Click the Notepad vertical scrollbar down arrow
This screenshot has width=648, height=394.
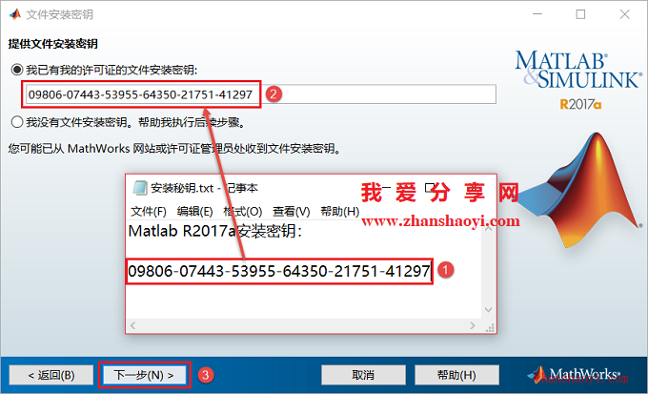pos(489,309)
